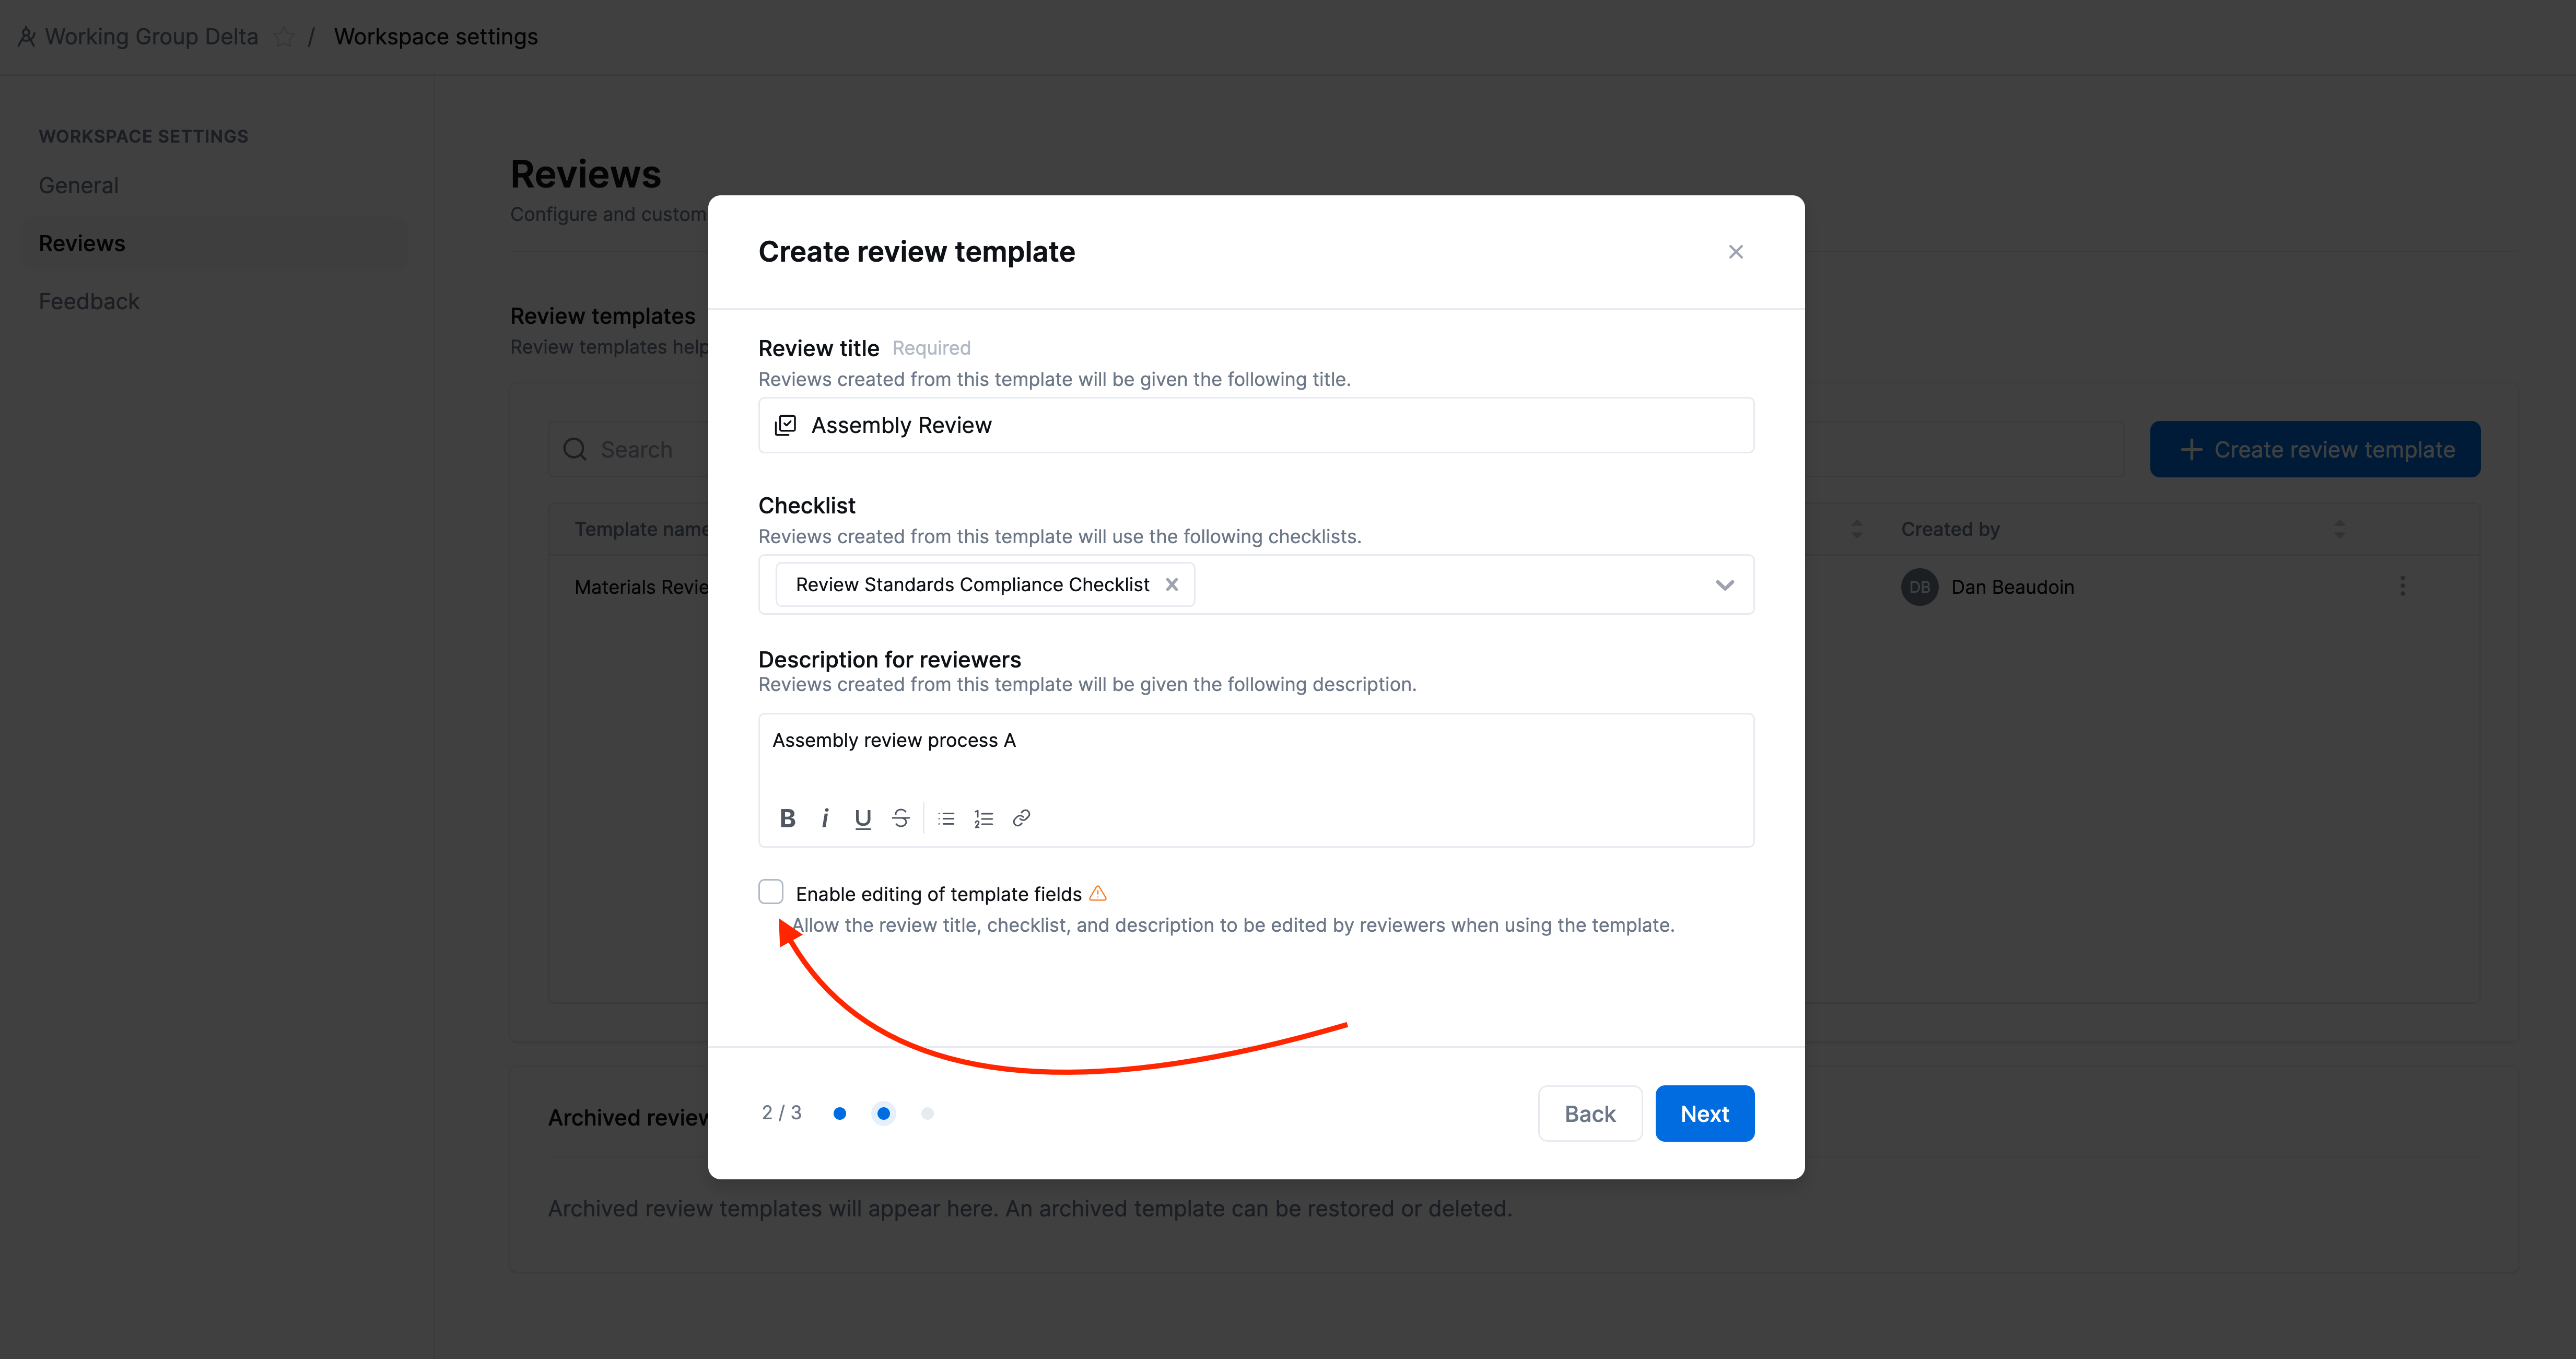
Task: Star the Working Group Delta workspace
Action: (284, 37)
